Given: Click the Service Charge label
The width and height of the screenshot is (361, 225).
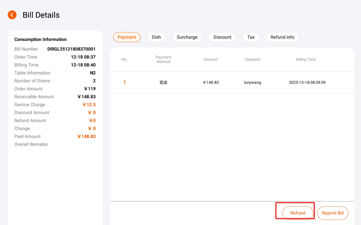Looking at the screenshot, I should coord(30,105).
